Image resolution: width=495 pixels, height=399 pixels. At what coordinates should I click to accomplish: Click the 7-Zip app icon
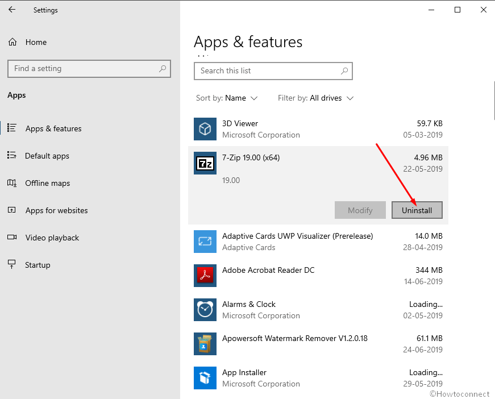tap(205, 163)
